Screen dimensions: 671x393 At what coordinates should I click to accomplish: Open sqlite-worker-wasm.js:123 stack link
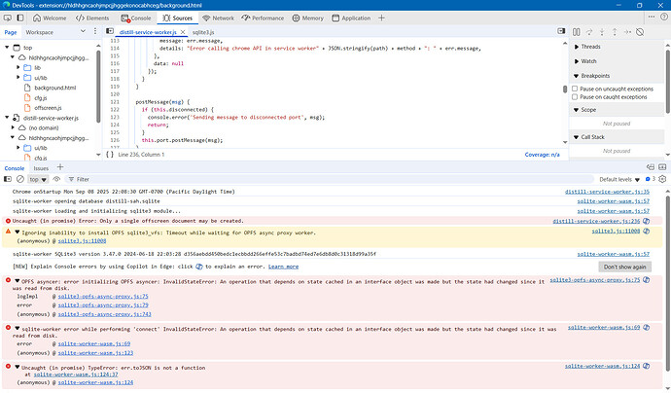click(x=95, y=353)
